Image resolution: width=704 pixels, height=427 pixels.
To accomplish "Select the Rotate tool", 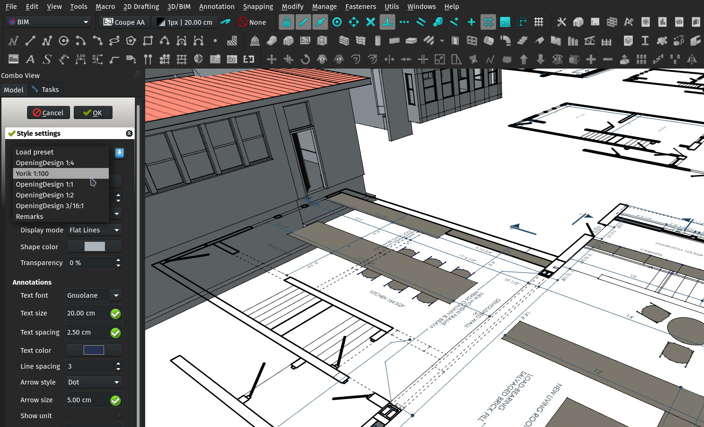I will 306,59.
